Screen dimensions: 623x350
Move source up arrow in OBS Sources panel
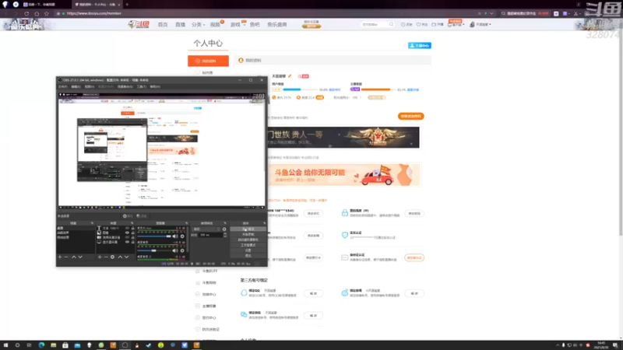point(120,257)
